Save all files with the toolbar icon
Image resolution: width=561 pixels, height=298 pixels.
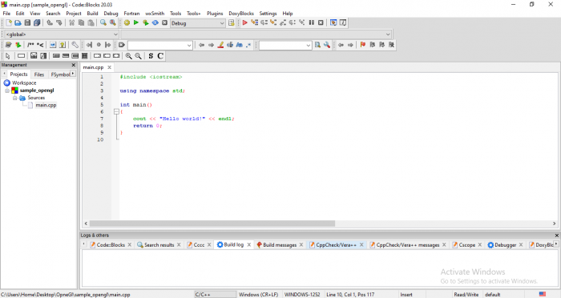pyautogui.click(x=37, y=23)
